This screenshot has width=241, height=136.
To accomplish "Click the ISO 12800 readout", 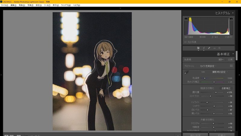I will click(189, 37).
